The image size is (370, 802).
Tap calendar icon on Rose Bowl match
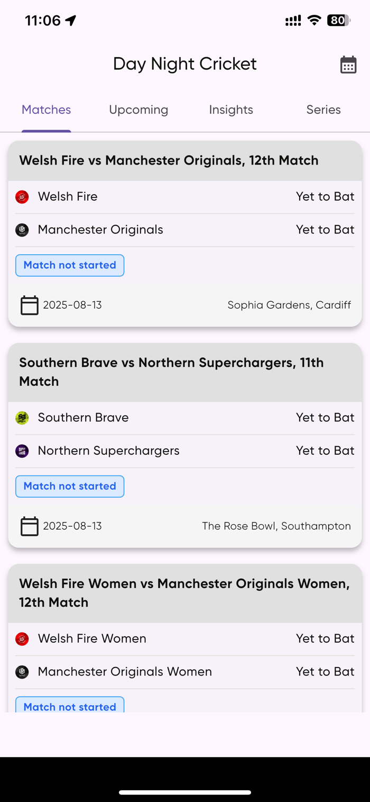pyautogui.click(x=29, y=526)
